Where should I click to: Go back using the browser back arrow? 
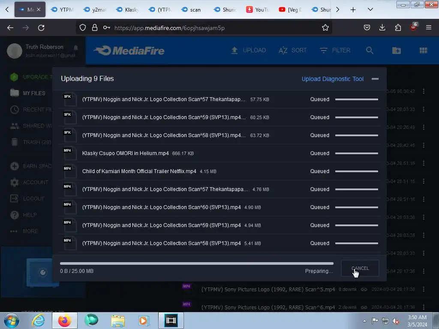[x=10, y=28]
